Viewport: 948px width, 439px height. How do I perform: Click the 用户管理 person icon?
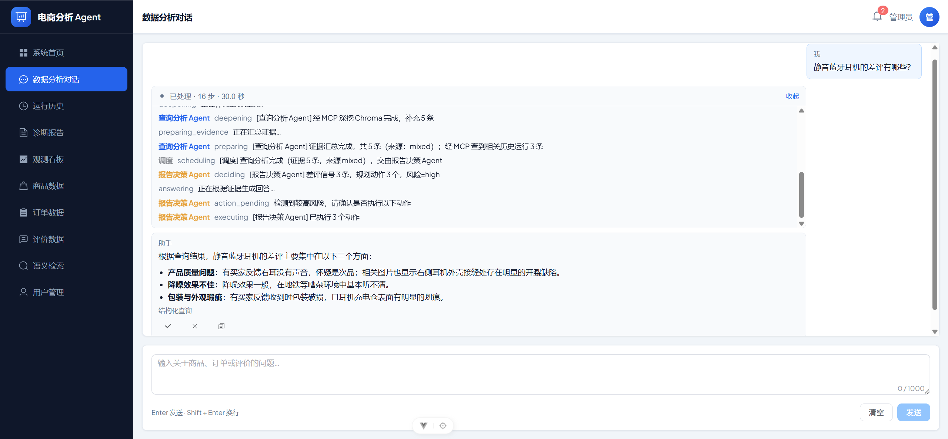click(23, 293)
